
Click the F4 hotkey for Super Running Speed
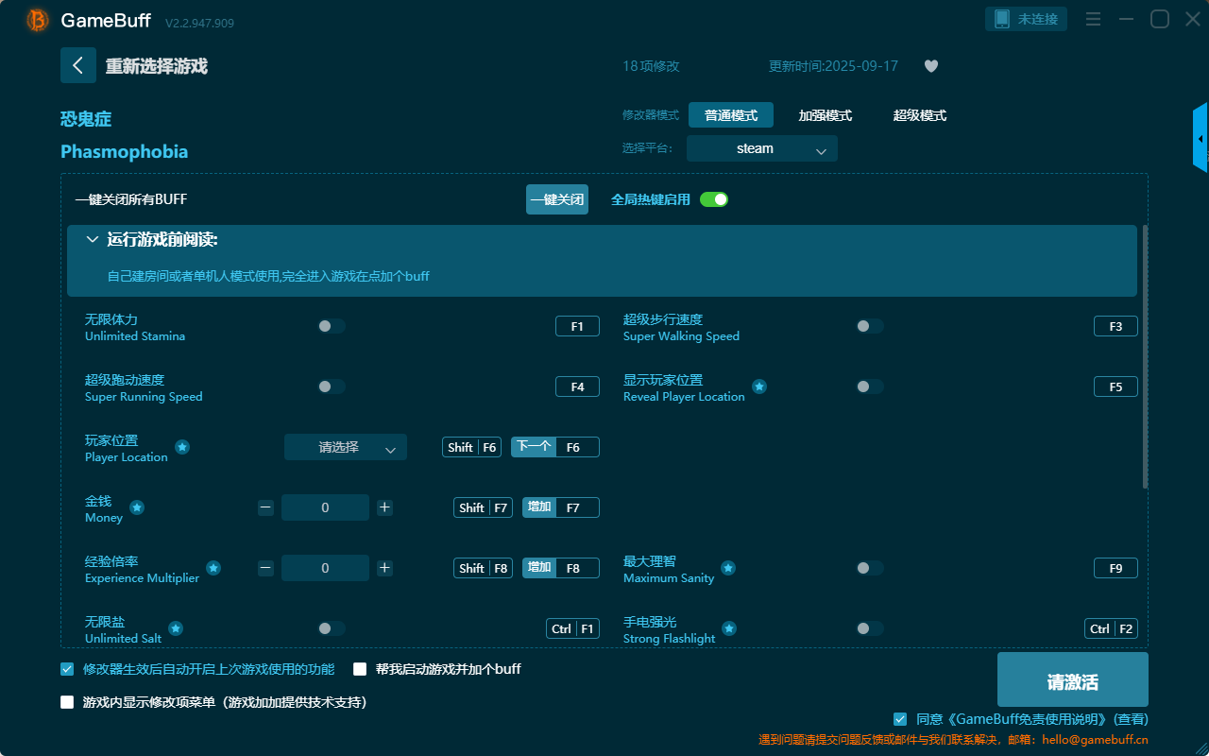pyautogui.click(x=577, y=387)
